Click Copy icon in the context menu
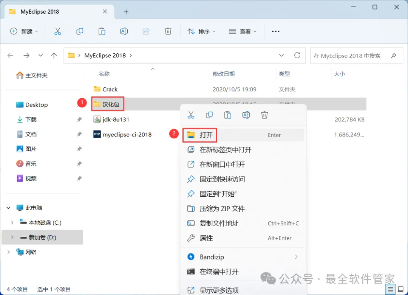 (x=209, y=115)
